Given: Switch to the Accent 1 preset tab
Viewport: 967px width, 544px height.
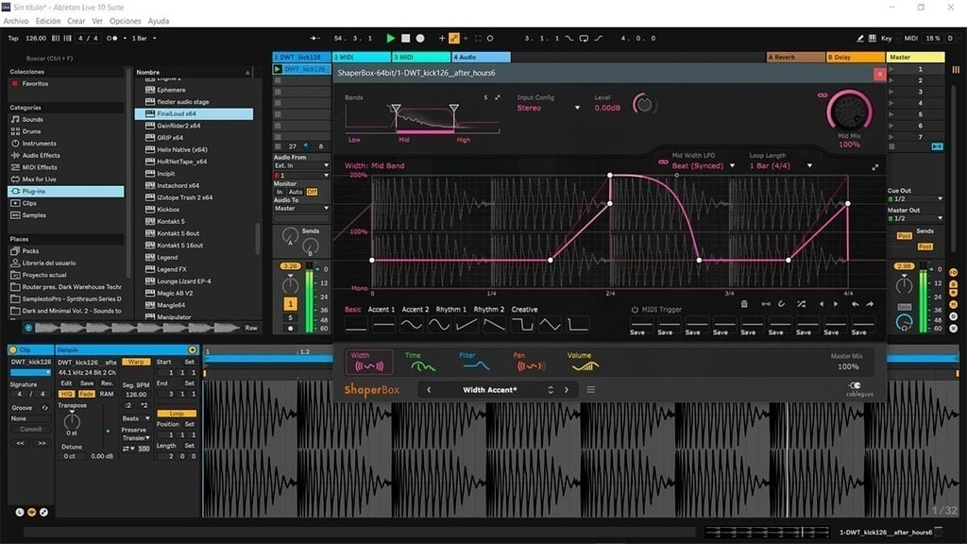Looking at the screenshot, I should [382, 310].
